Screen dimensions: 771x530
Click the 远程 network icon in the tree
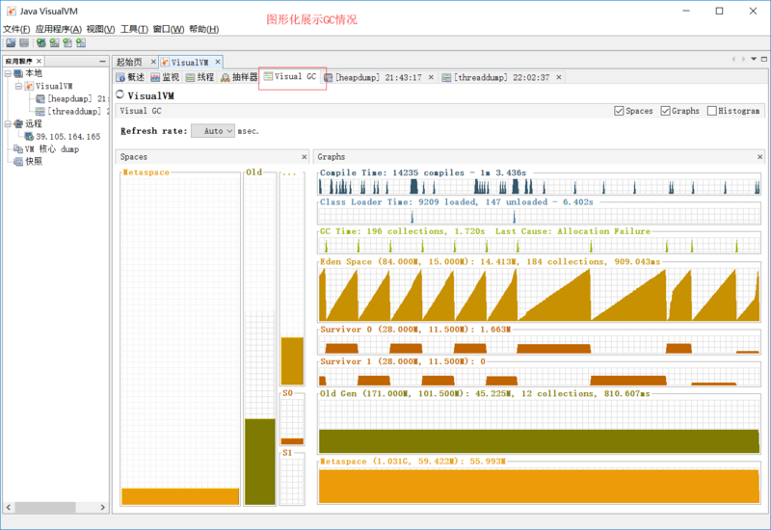click(18, 123)
